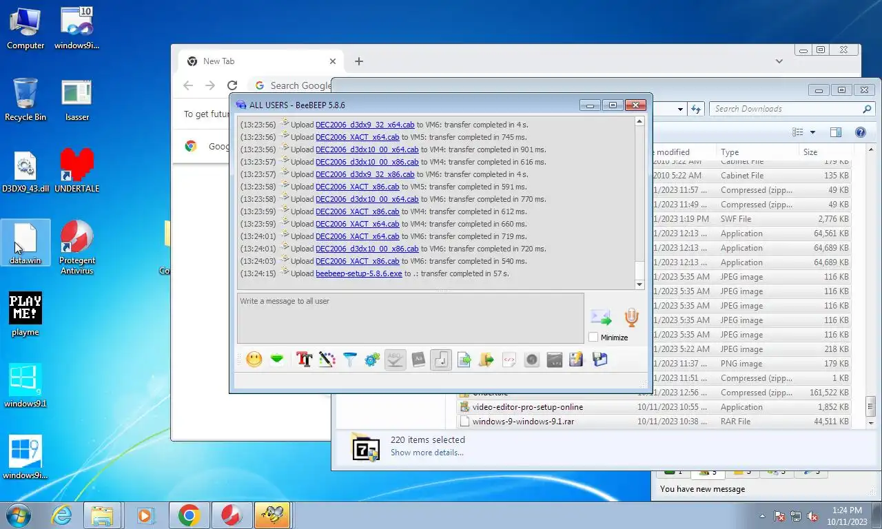Select the file windows-9-windows-9.1.rar
This screenshot has height=529, width=882.
point(523,422)
